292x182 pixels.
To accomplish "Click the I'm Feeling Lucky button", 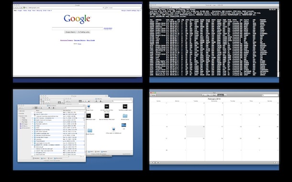I will tap(84, 32).
